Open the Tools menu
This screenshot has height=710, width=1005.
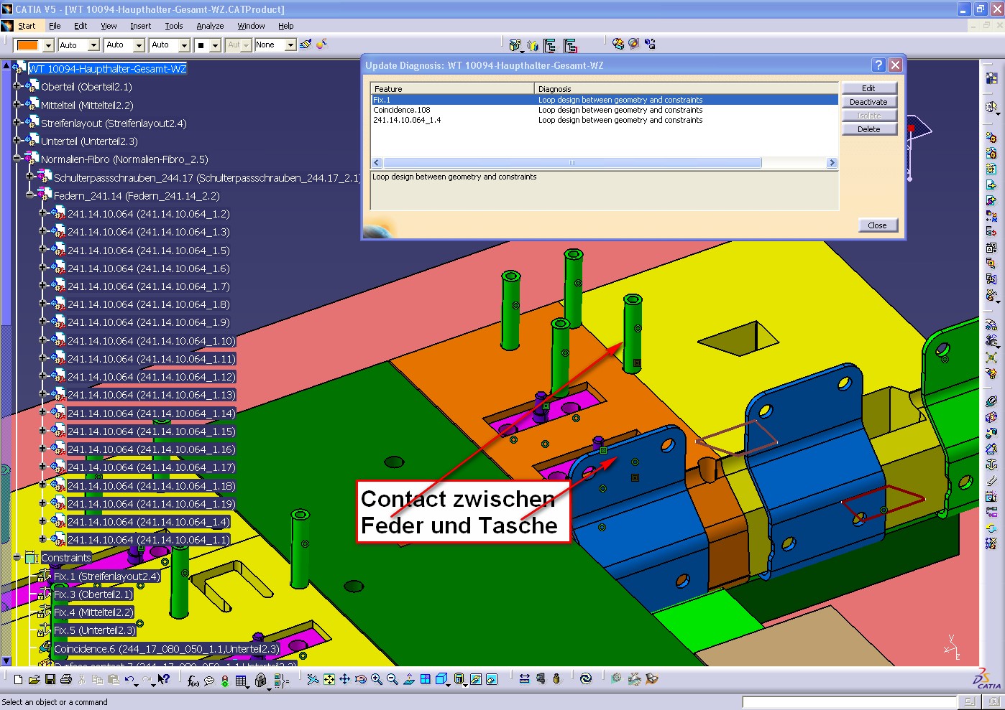174,26
